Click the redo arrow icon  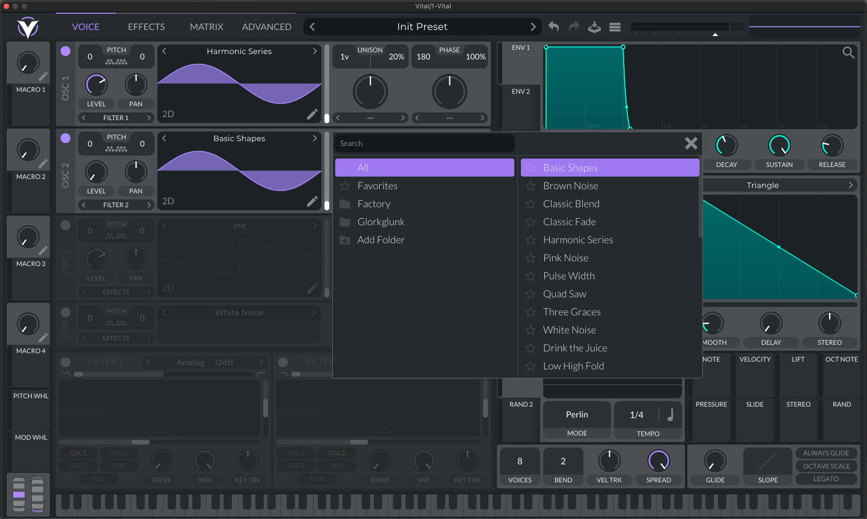(x=574, y=27)
